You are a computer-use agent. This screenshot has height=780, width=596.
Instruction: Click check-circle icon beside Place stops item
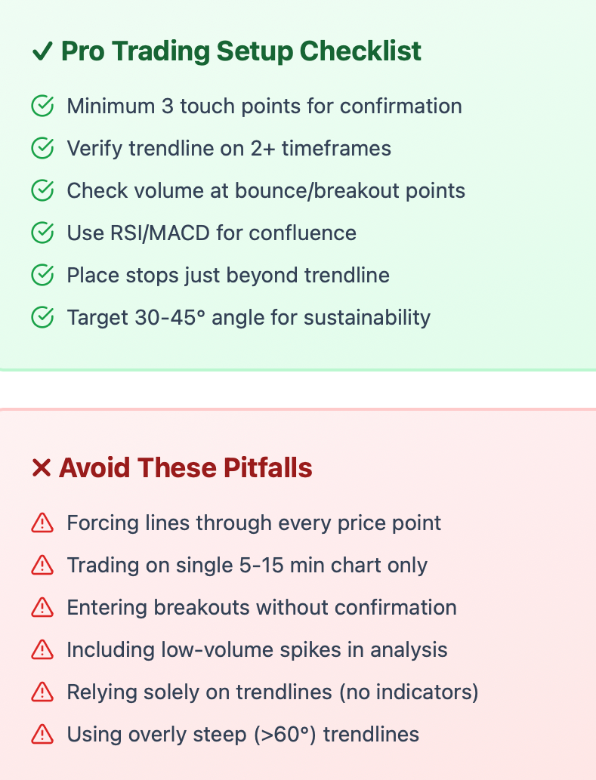[42, 275]
